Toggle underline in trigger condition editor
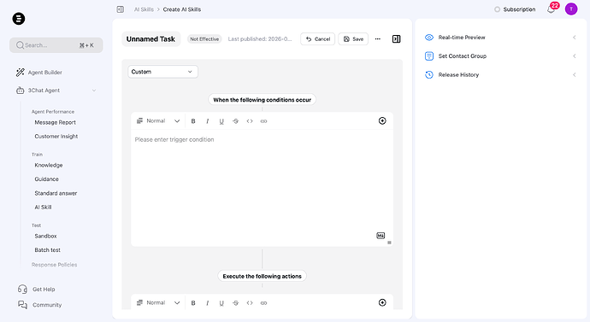This screenshot has width=590, height=322. click(x=221, y=121)
